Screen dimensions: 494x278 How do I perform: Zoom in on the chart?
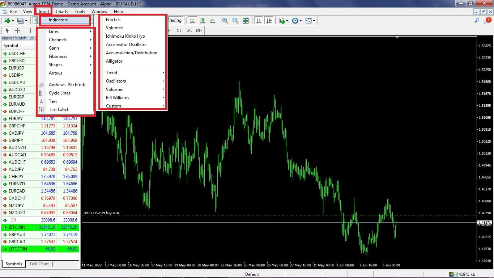click(225, 21)
